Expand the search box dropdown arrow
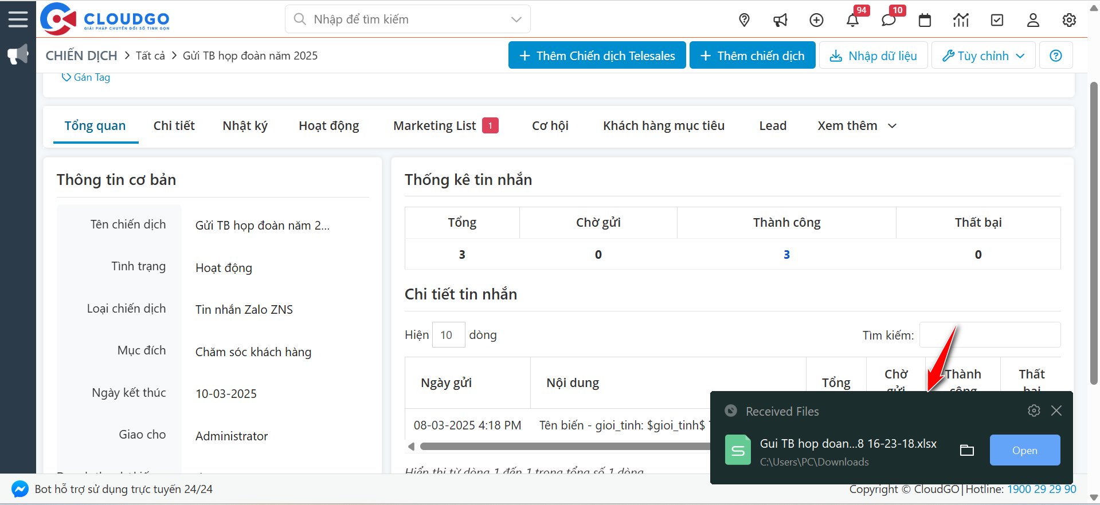Screen dimensions: 1100x505 pyautogui.click(x=516, y=19)
